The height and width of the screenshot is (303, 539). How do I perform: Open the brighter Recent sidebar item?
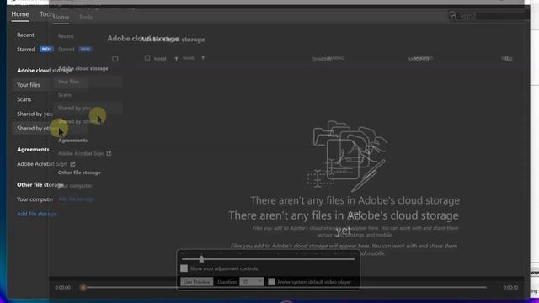tap(25, 35)
